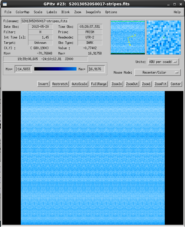Open the ImageInfo menu
Screen dimensions: 185x227
click(x=93, y=12)
